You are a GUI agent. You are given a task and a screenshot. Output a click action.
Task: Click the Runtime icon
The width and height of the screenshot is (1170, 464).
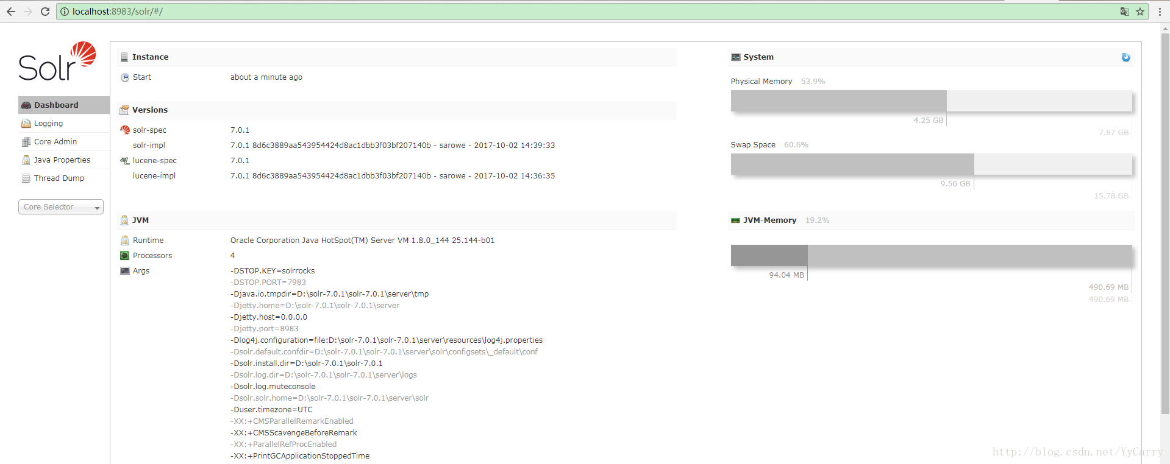click(x=125, y=241)
